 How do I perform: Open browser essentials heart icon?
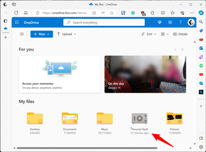tap(182, 13)
